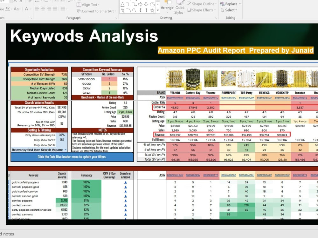Justify the text in the Paragraph group
Image resolution: width=318 pixels, height=238 pixels.
click(x=55, y=9)
